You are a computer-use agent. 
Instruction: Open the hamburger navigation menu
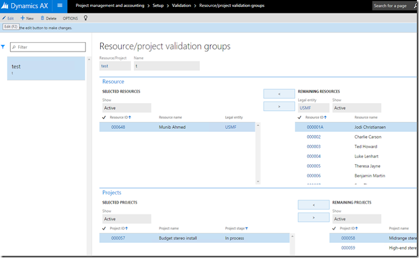(x=60, y=6)
